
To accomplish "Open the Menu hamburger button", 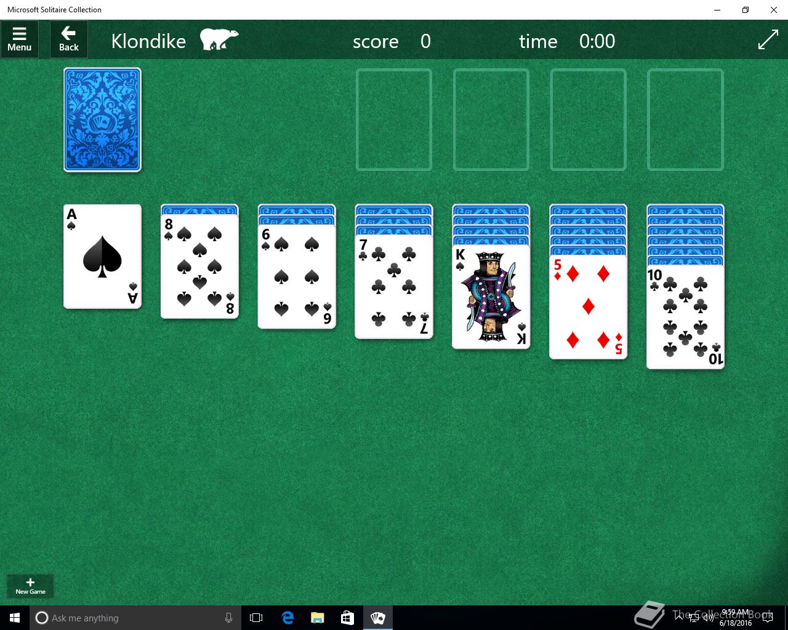I will (x=20, y=40).
